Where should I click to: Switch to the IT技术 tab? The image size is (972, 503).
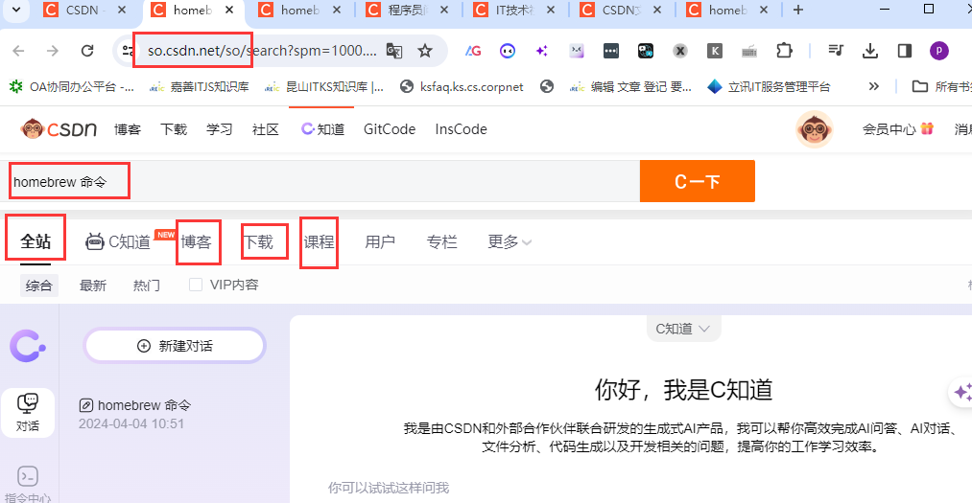click(x=513, y=10)
